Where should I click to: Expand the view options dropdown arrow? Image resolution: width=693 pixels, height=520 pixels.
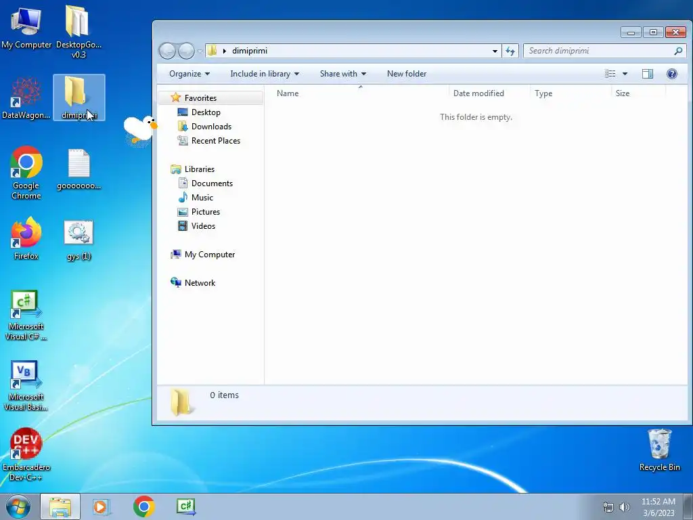(625, 74)
